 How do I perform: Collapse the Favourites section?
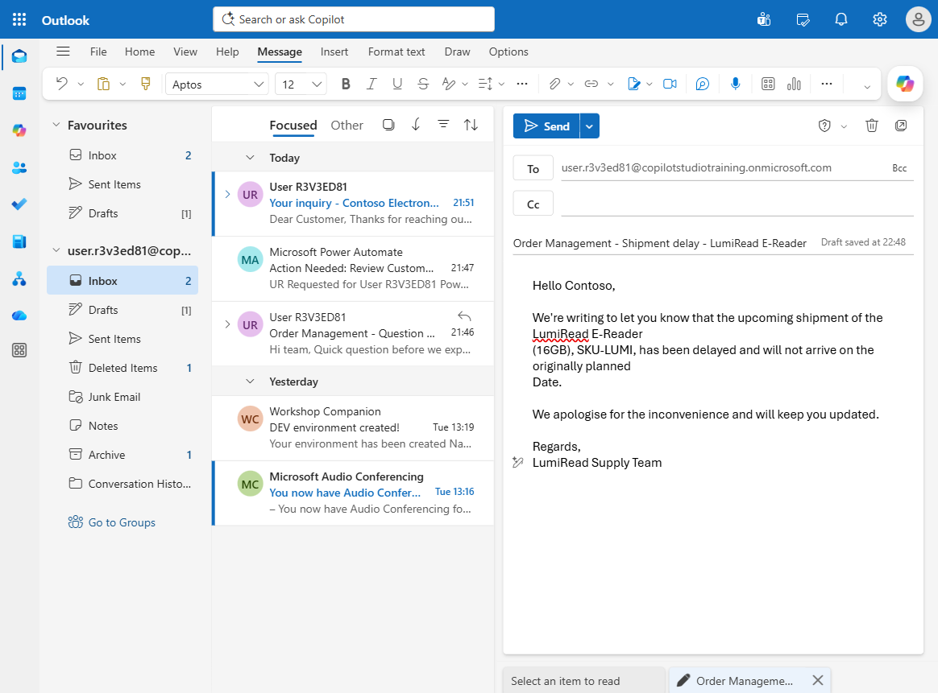pos(56,125)
